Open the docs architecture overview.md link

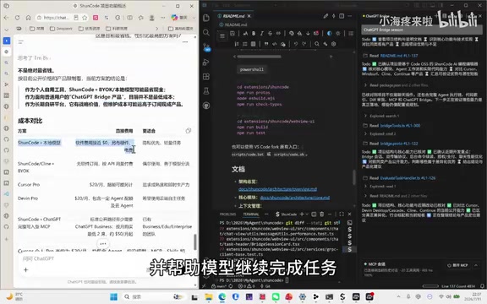[277, 189]
